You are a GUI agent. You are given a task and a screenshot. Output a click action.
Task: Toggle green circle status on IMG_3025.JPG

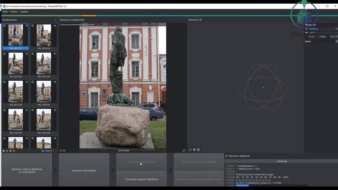tap(5, 54)
